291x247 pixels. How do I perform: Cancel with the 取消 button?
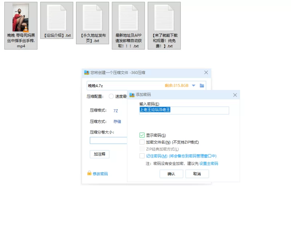(197, 174)
